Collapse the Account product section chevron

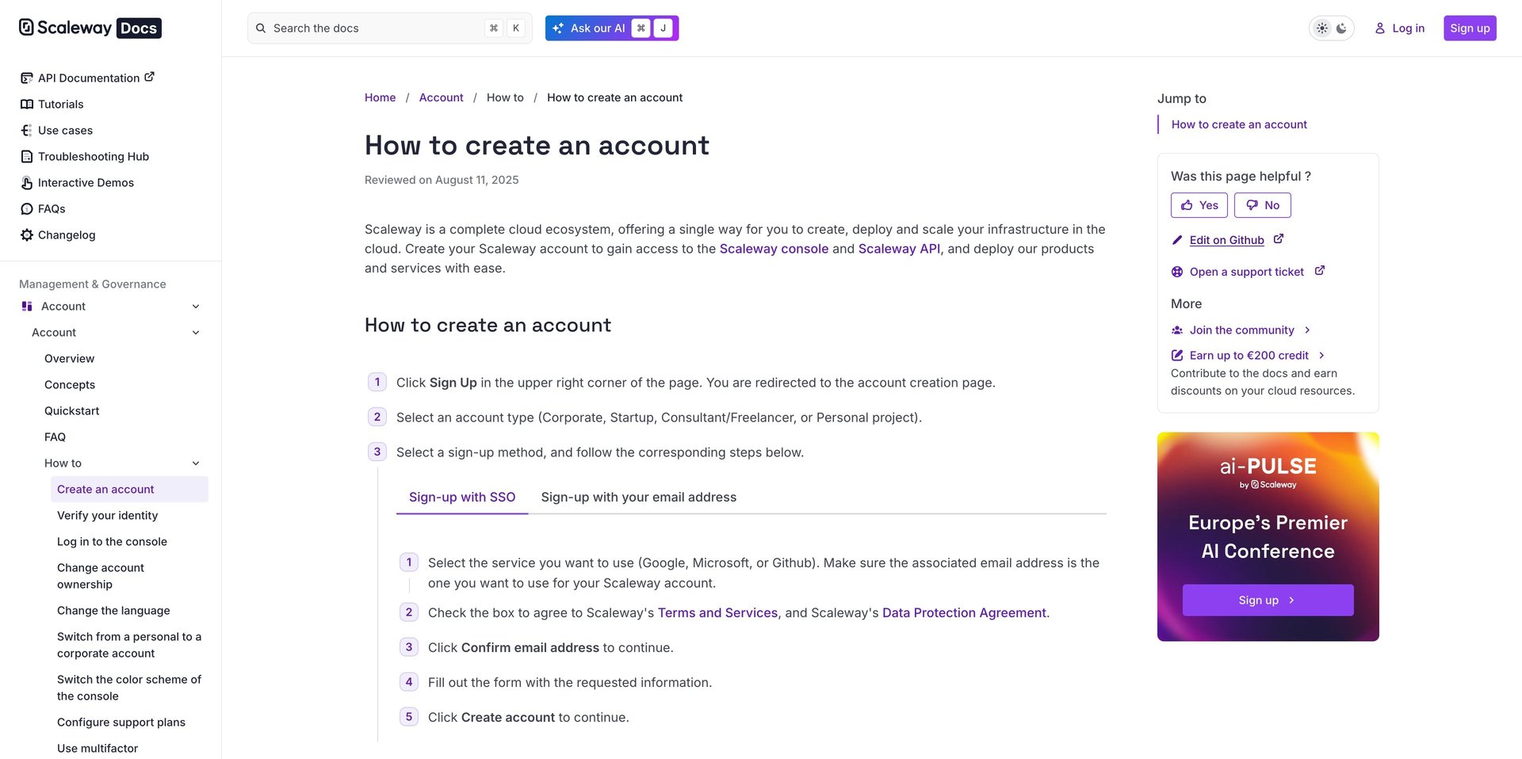pyautogui.click(x=196, y=307)
